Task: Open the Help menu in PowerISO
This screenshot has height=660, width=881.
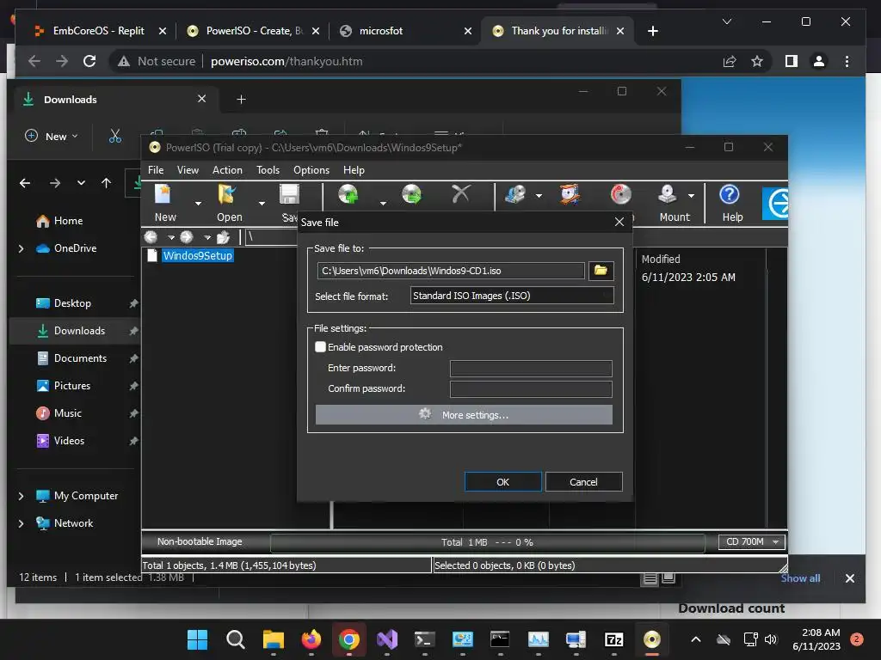Action: (x=354, y=170)
